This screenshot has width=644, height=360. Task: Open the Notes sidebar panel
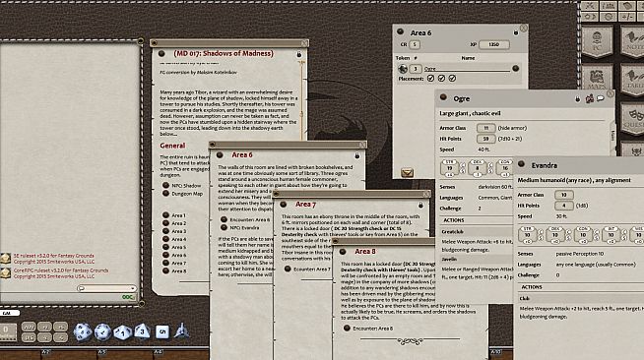coord(632,42)
